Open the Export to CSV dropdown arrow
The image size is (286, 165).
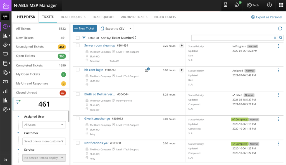(x=130, y=28)
